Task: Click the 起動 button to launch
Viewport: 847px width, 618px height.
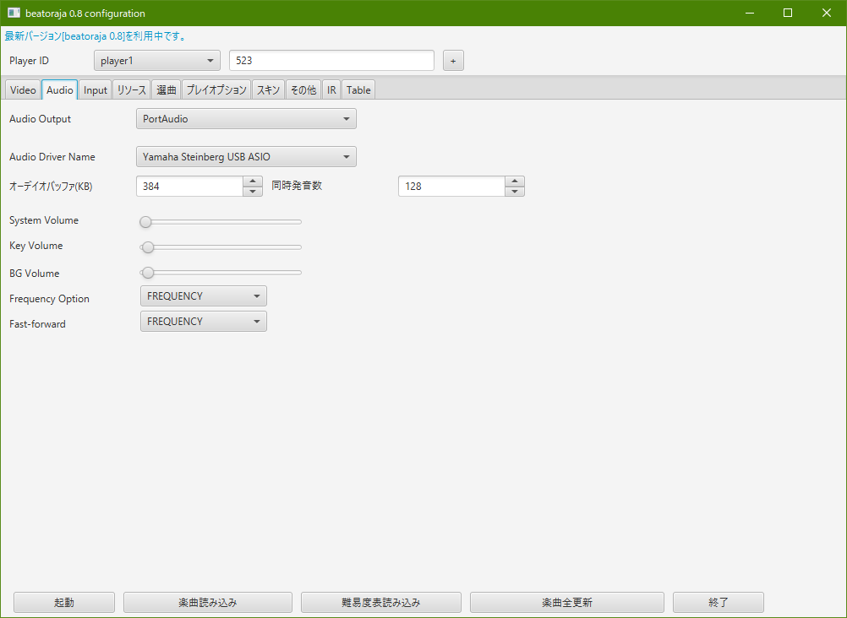Action: 64,602
